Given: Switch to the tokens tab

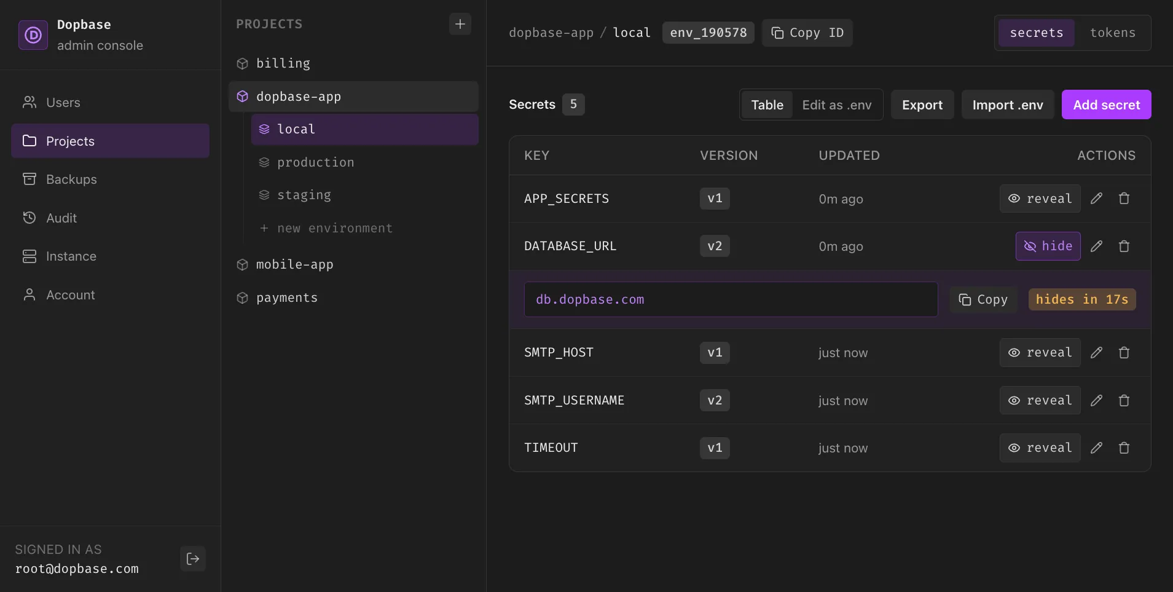Looking at the screenshot, I should (x=1112, y=33).
